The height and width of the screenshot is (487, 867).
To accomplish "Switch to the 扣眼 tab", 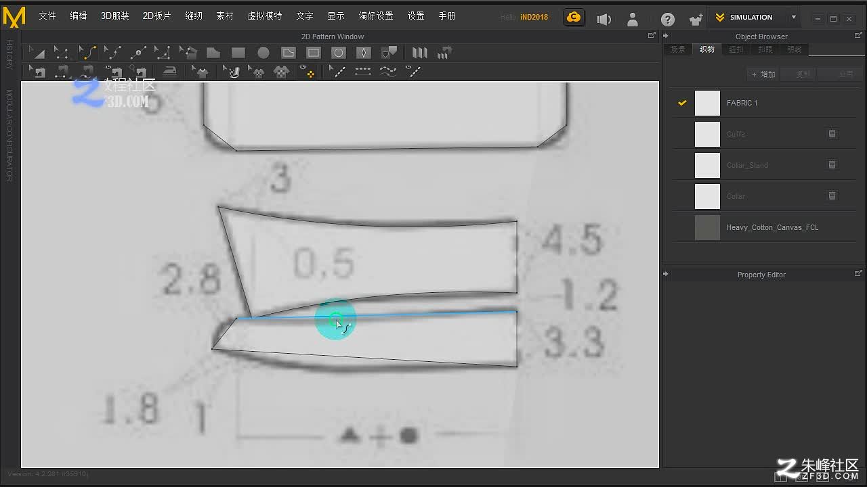I will click(765, 50).
